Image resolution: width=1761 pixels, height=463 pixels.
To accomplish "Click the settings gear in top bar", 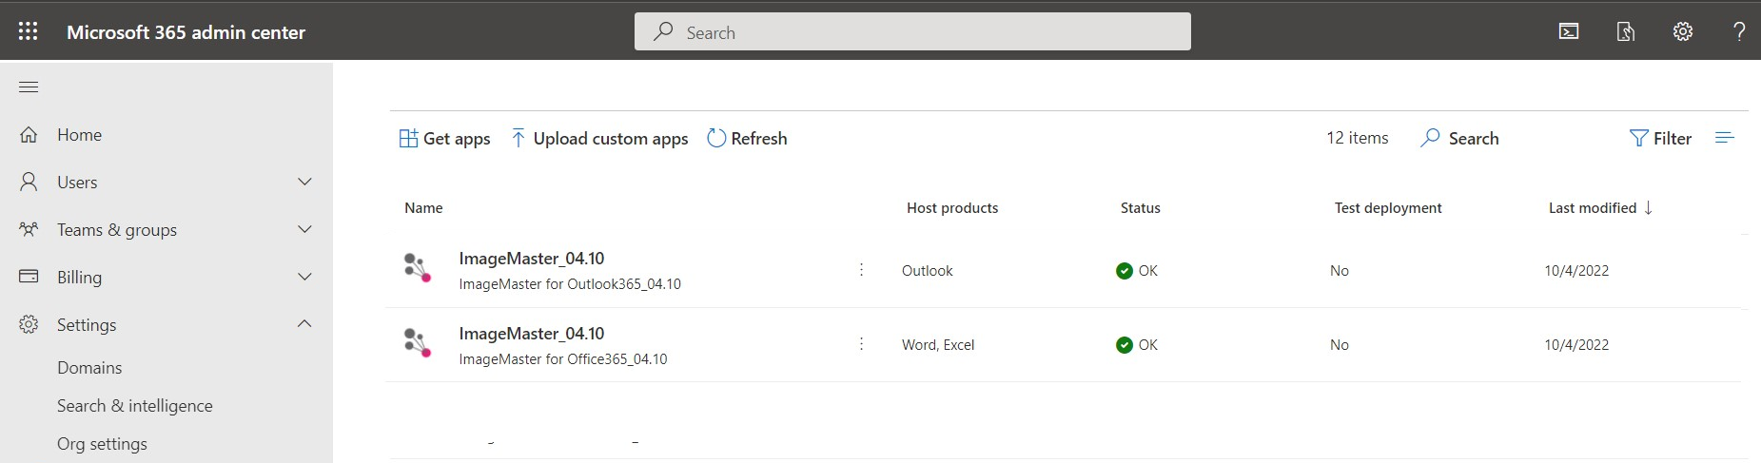I will click(x=1683, y=31).
